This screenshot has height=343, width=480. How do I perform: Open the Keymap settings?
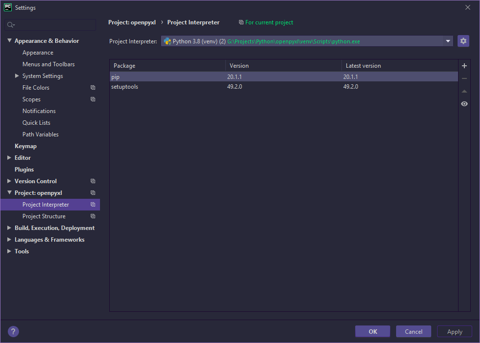(x=25, y=146)
